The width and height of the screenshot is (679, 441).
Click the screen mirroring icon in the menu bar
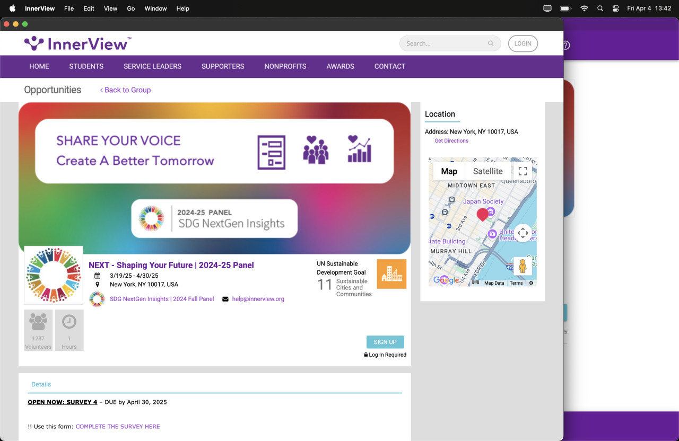tap(547, 8)
